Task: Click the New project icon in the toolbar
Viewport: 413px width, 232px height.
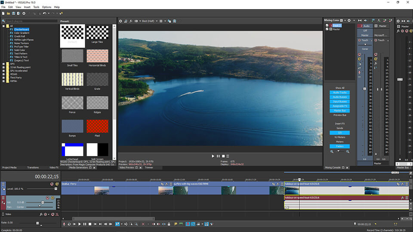Action: click(3, 13)
